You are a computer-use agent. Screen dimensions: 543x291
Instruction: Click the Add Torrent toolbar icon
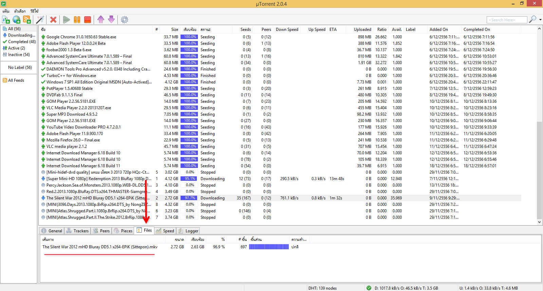6,20
